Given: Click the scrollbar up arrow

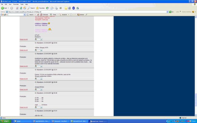Looking at the screenshot, I should coord(196,17).
